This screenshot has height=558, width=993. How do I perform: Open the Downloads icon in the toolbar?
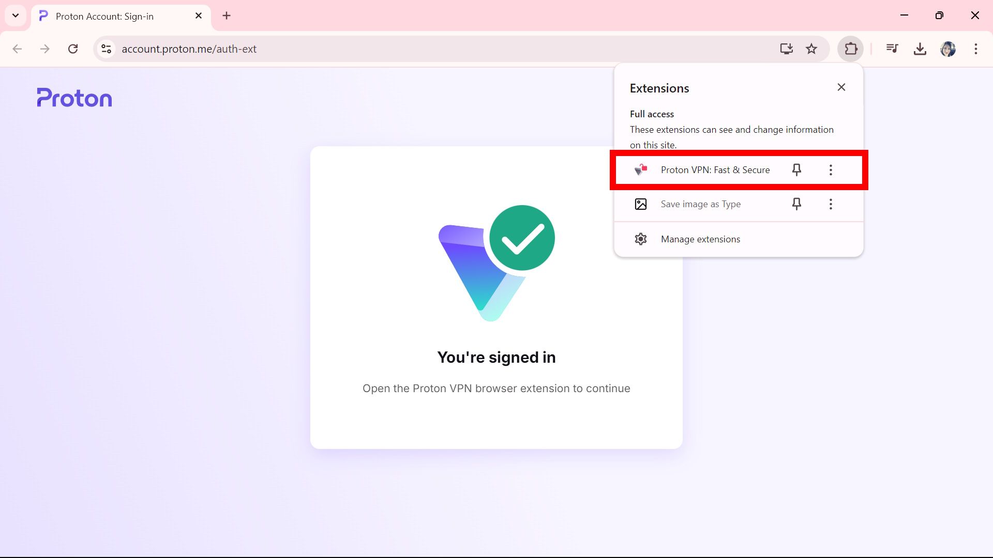click(x=920, y=49)
